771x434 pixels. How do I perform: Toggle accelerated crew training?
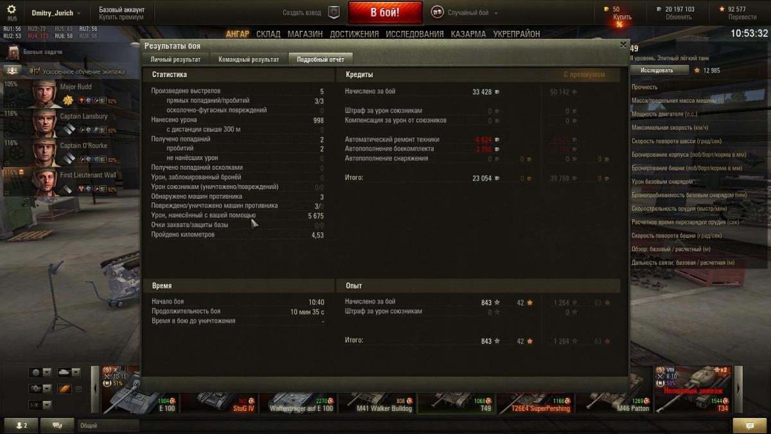pyautogui.click(x=13, y=71)
